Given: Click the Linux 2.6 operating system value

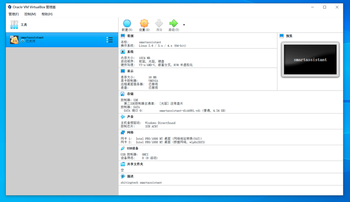Looking at the screenshot, I should click(x=162, y=46).
